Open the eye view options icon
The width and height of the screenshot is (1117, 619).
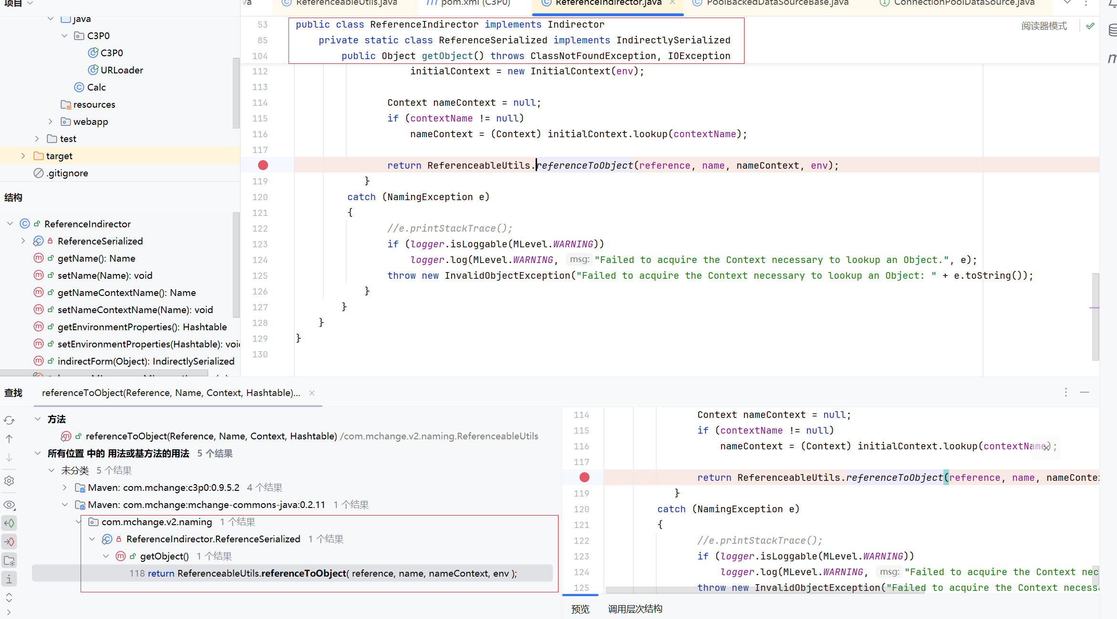(x=9, y=505)
